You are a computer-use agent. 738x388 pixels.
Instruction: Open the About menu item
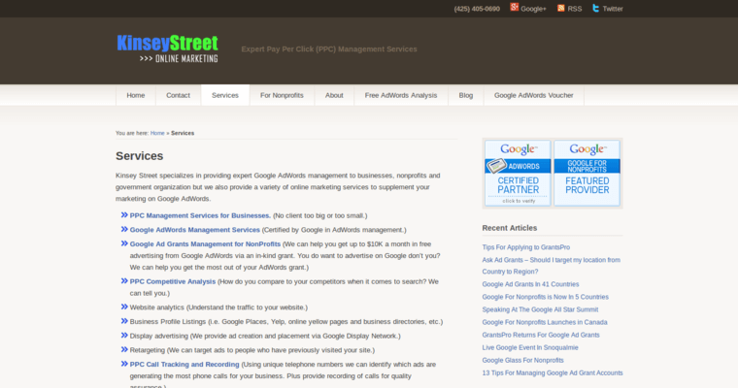tap(334, 95)
